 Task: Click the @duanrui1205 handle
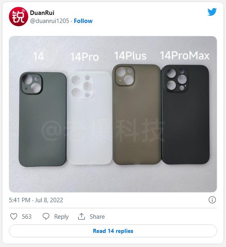(50, 21)
